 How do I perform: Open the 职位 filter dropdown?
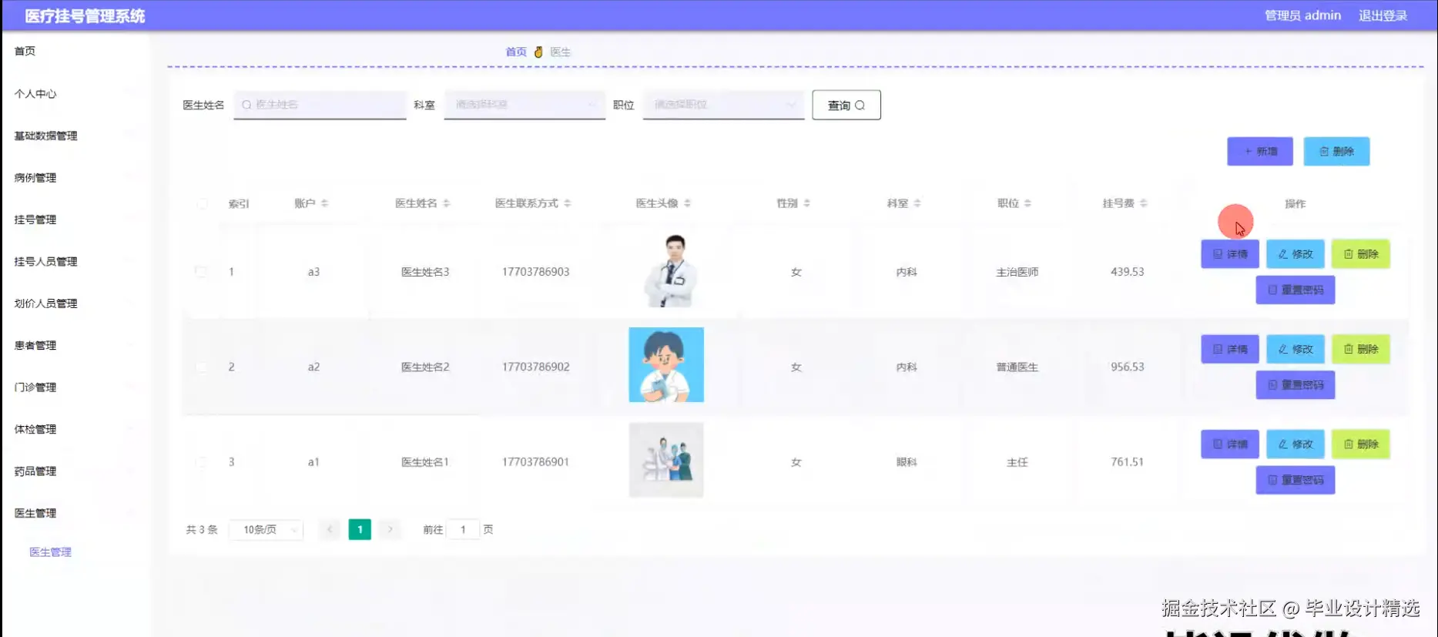(x=723, y=105)
